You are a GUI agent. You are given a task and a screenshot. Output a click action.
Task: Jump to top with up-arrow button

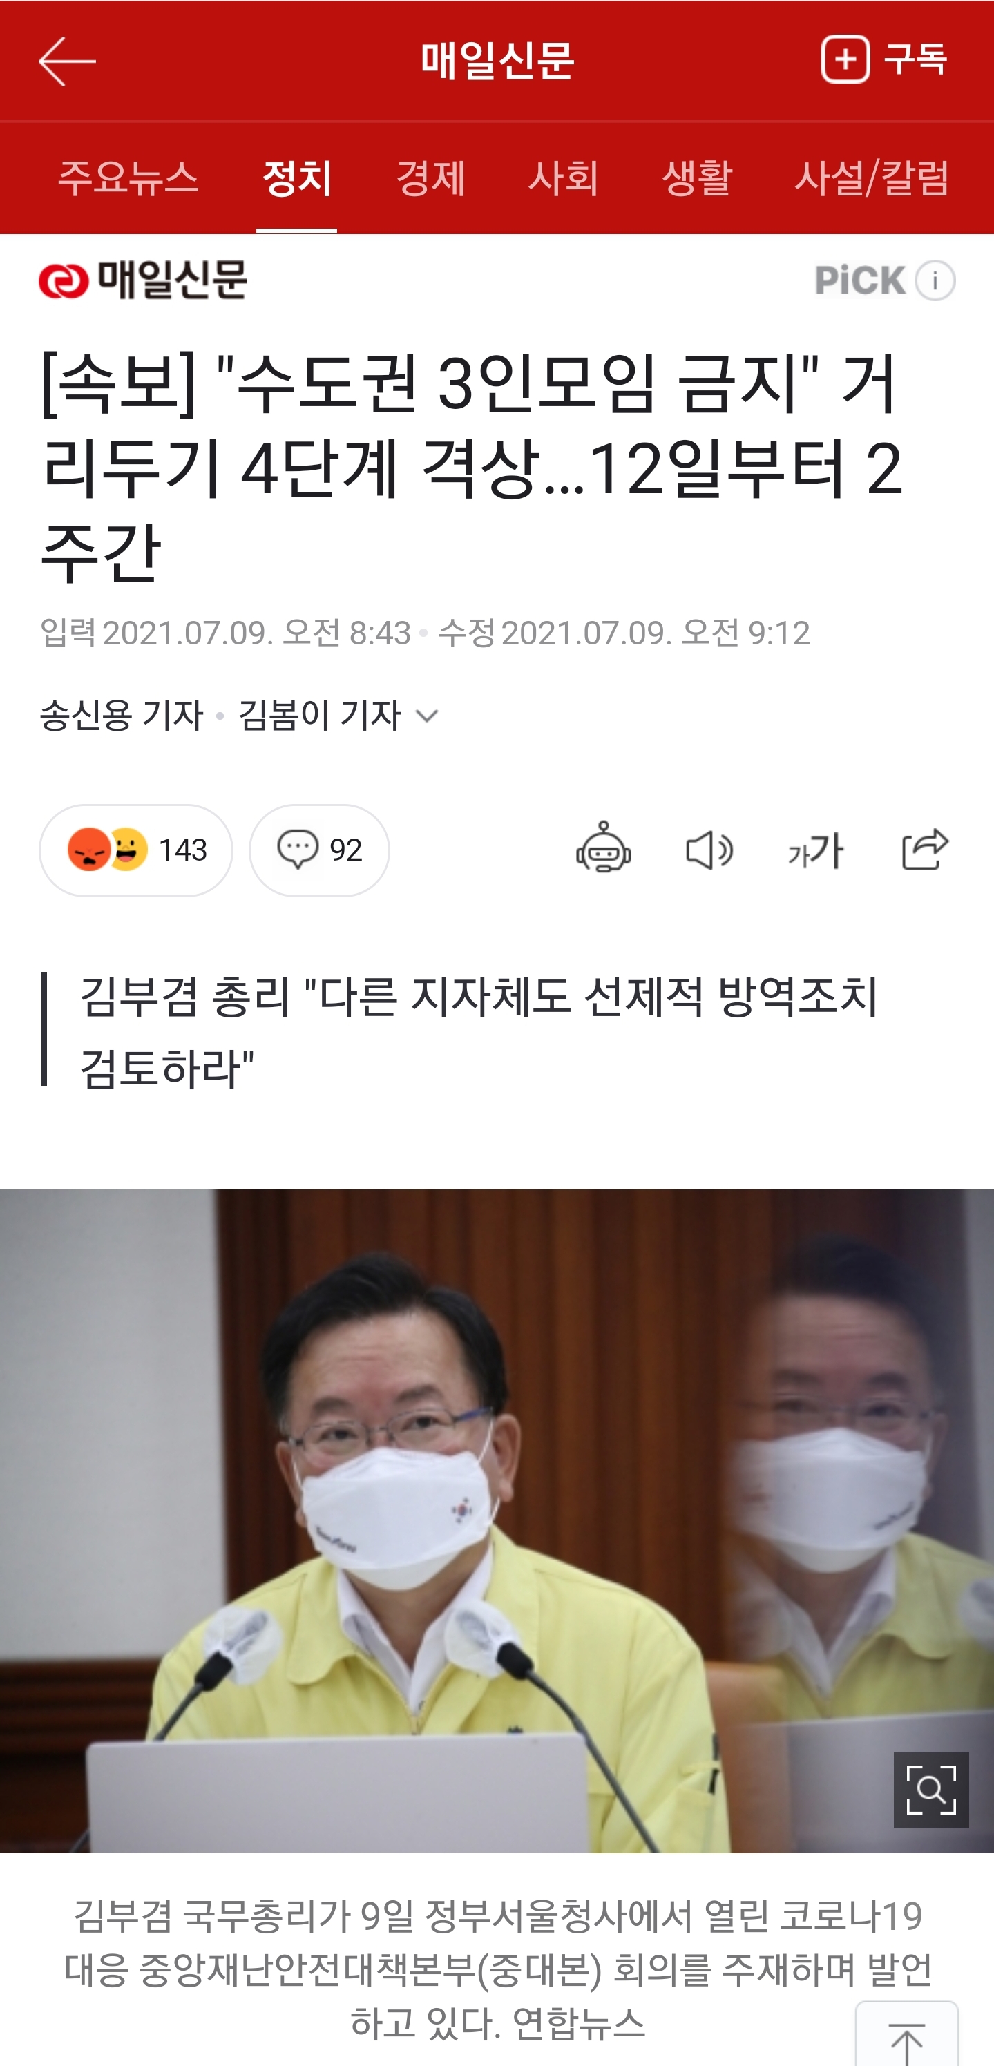pyautogui.click(x=906, y=2037)
